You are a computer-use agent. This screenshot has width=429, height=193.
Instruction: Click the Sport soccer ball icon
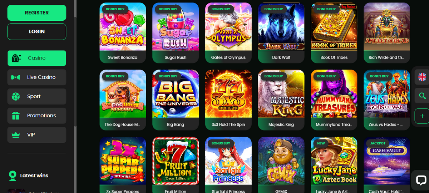pyautogui.click(x=16, y=96)
